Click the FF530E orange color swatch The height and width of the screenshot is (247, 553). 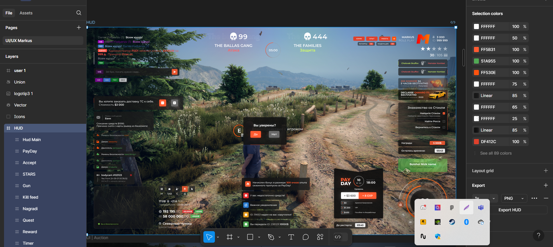(x=476, y=73)
